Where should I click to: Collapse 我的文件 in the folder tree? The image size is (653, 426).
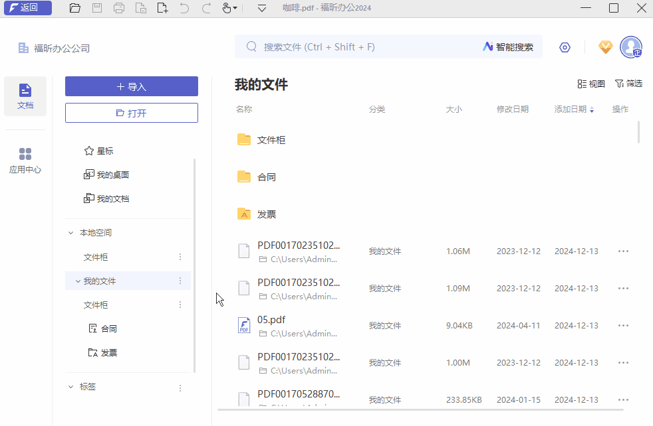[x=78, y=281]
